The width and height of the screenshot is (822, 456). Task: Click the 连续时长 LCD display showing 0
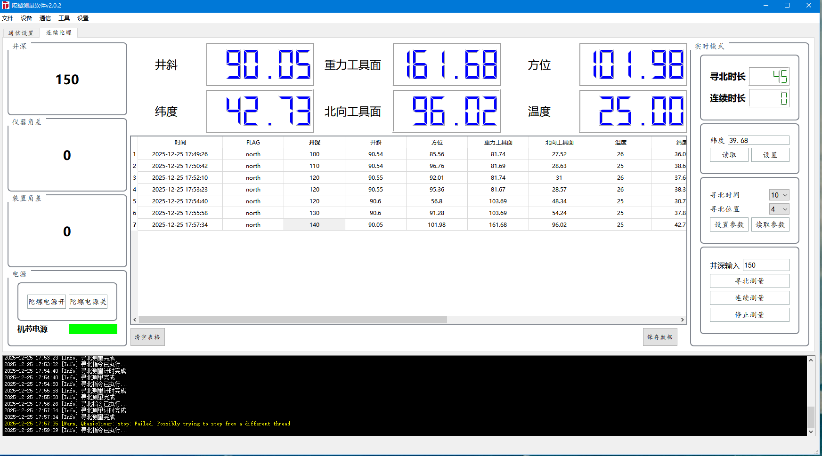click(x=769, y=98)
